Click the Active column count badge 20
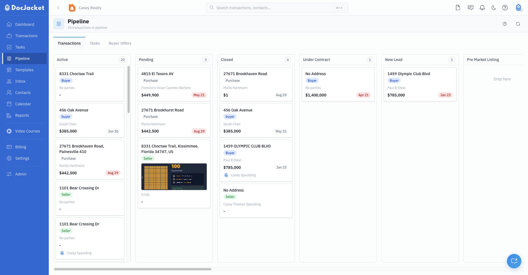 pyautogui.click(x=123, y=60)
